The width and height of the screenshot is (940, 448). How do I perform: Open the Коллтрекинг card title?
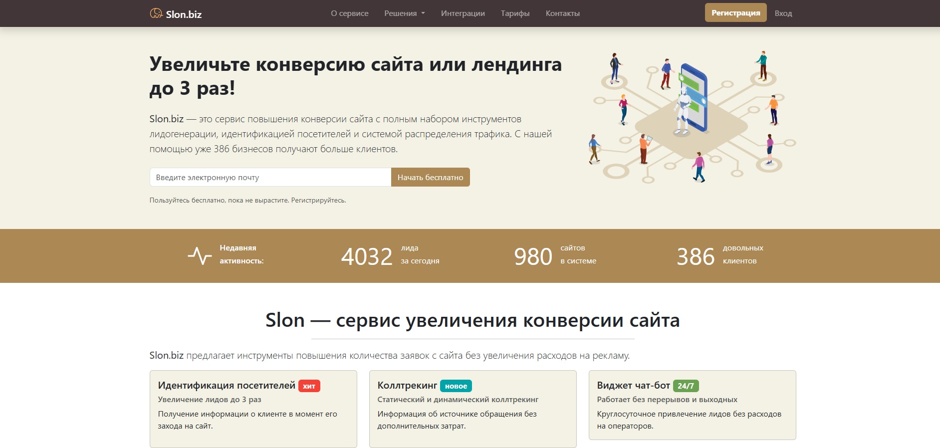click(x=407, y=385)
